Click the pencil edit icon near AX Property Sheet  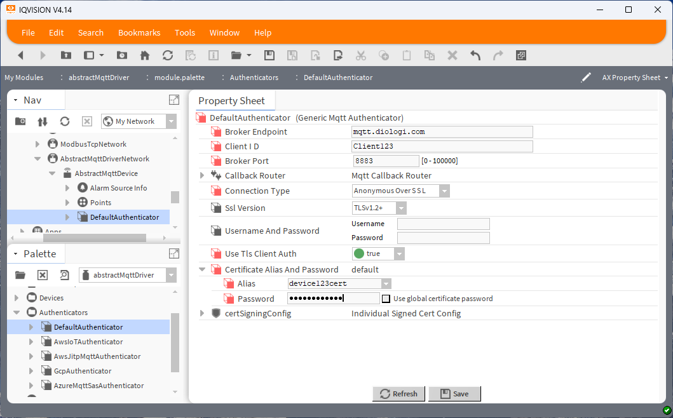586,77
